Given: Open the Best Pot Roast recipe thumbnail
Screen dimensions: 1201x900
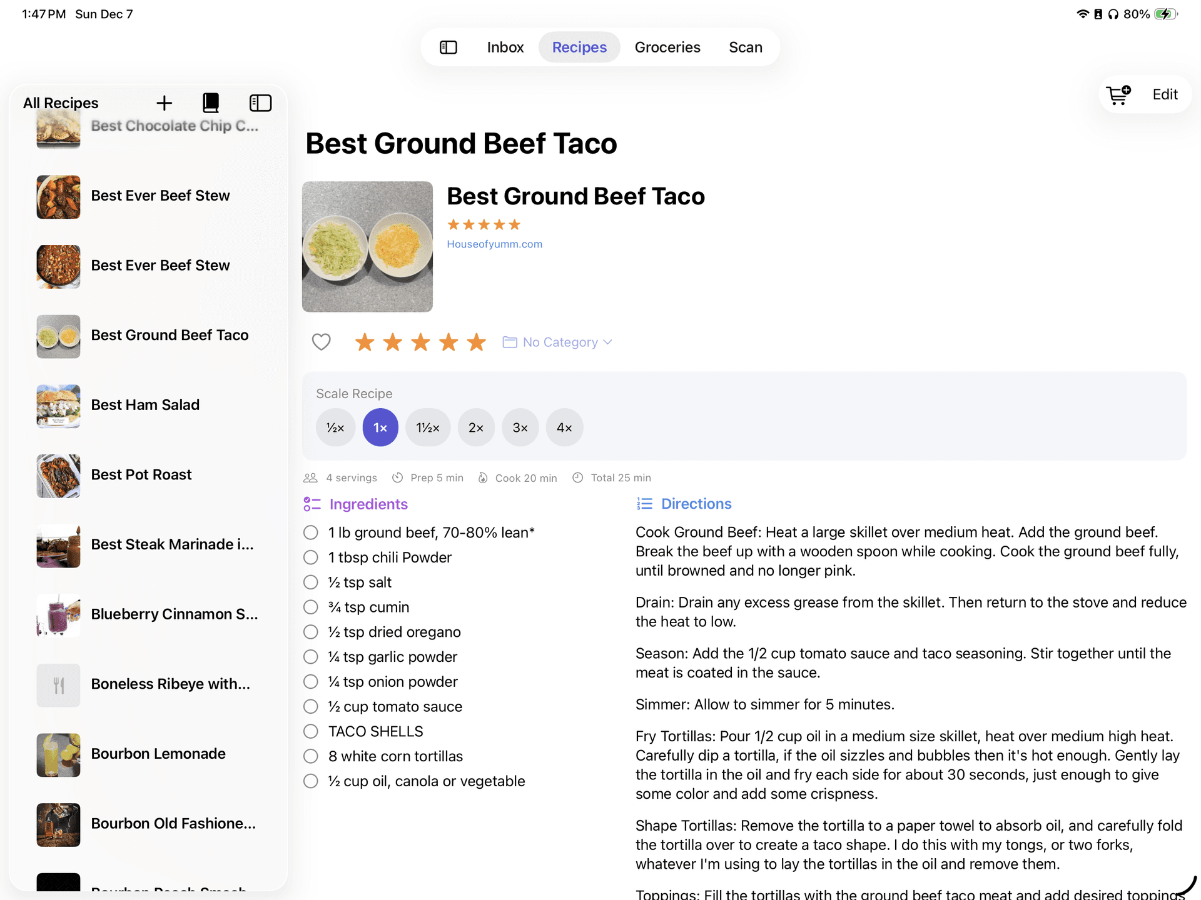Looking at the screenshot, I should 58,476.
